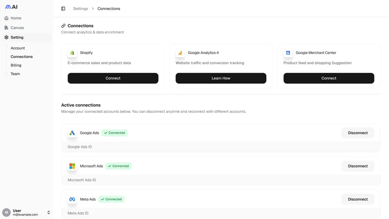Viewport: 389px width, 219px height.
Task: Click the "Manage your connected accounts" description
Action: pyautogui.click(x=154, y=112)
